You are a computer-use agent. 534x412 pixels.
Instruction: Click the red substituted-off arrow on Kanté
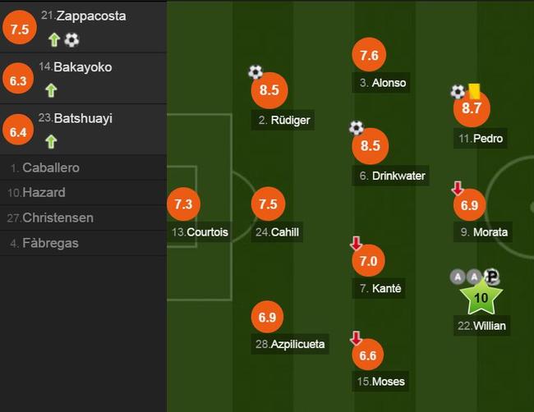coord(357,244)
